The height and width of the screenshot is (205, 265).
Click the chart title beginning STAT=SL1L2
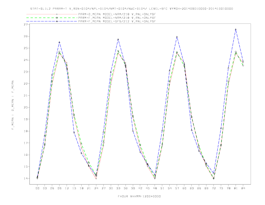point(131,9)
